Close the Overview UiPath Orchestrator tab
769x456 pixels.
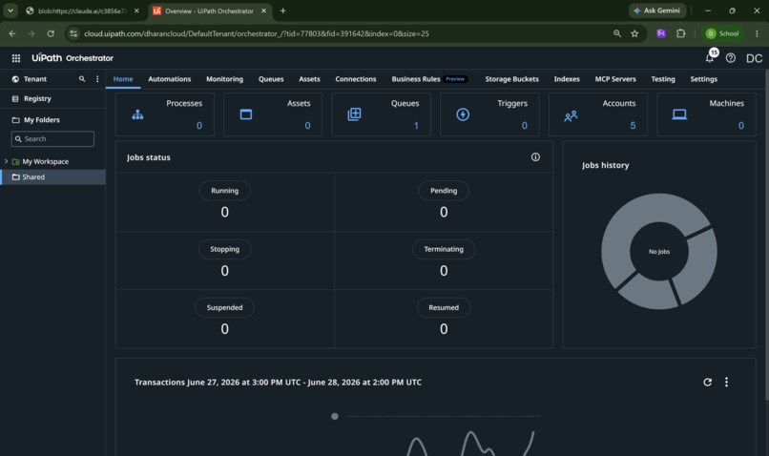tap(263, 10)
